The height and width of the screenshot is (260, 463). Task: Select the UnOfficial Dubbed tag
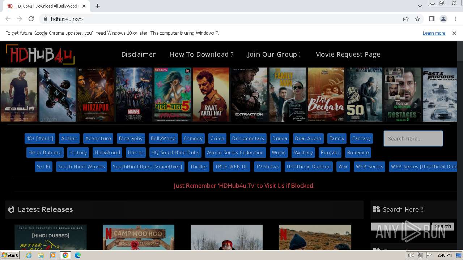(x=309, y=166)
